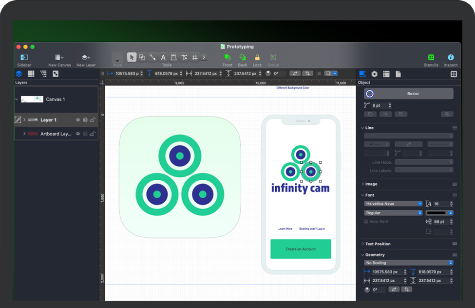Open the No Scaling dropdown

(409, 263)
